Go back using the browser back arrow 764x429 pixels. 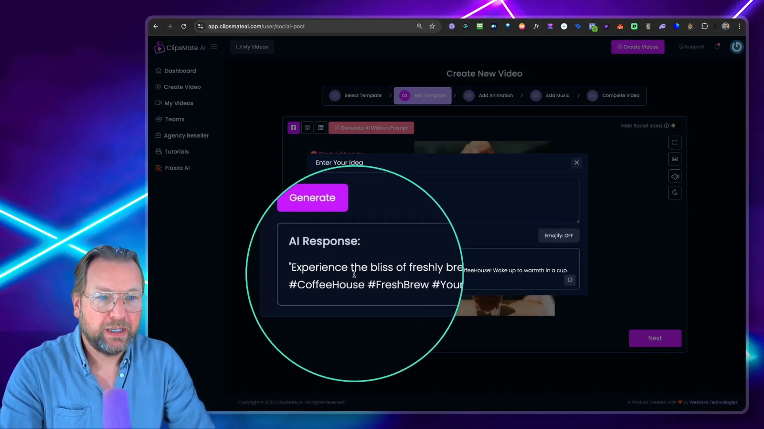coord(156,26)
